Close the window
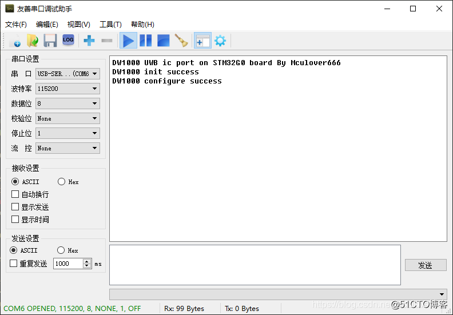The height and width of the screenshot is (315, 453). click(x=439, y=9)
